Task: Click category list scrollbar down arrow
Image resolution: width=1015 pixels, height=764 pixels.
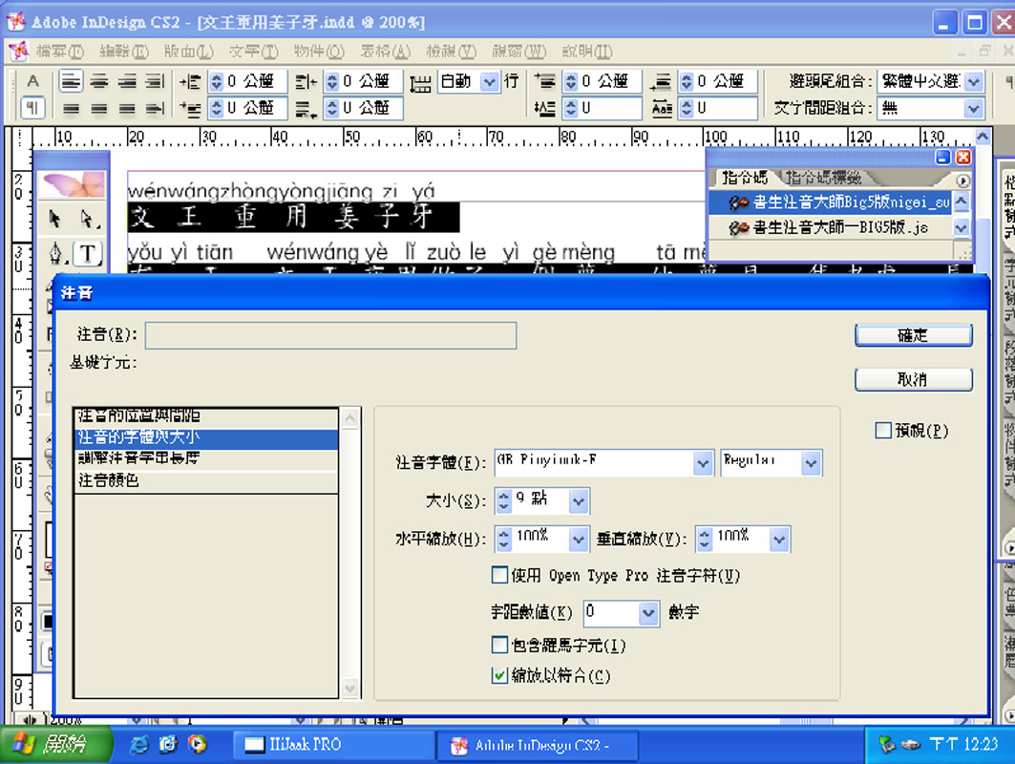Action: pyautogui.click(x=349, y=688)
